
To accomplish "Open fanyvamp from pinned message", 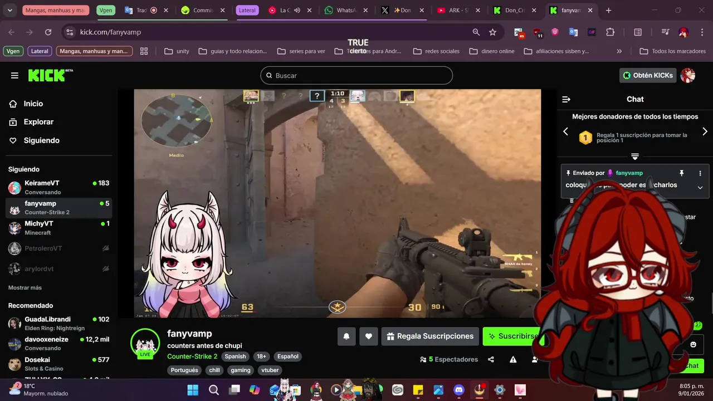I will pos(629,173).
